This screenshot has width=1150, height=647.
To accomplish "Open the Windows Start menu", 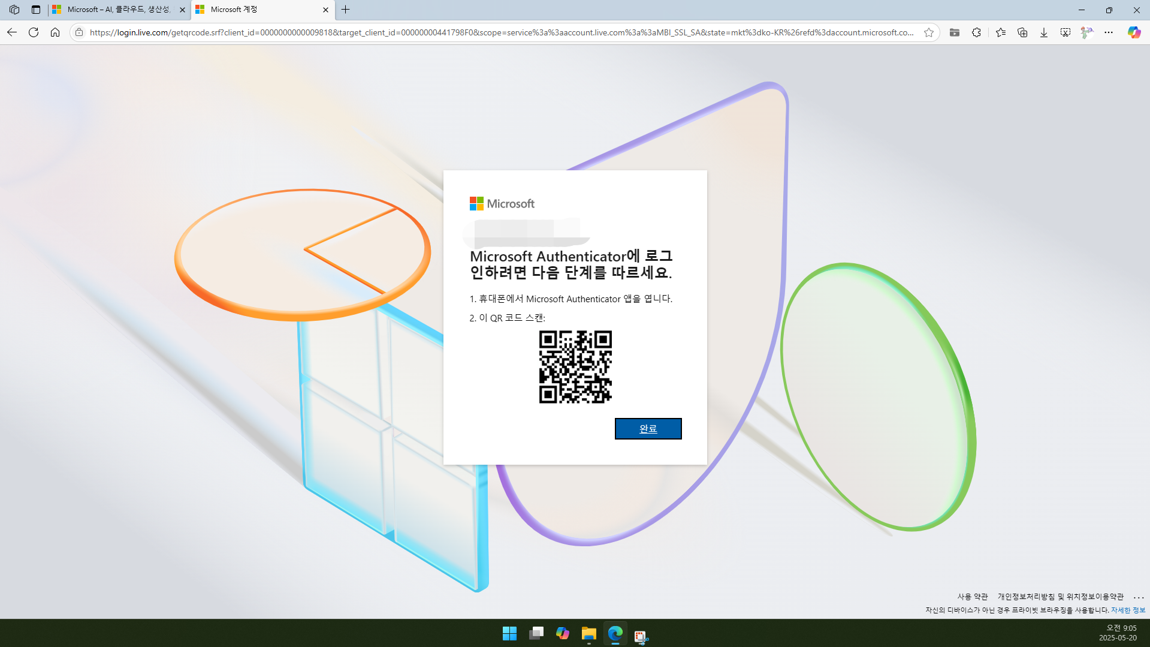I will point(509,633).
